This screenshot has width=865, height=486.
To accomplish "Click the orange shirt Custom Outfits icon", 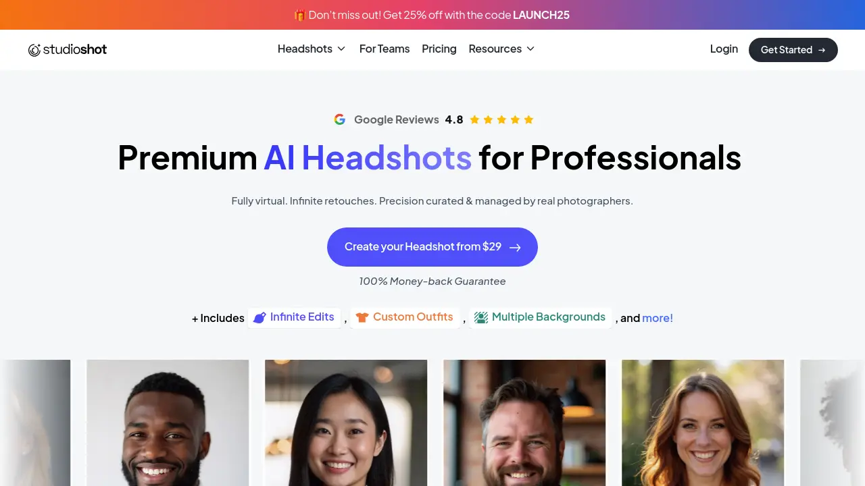I will pyautogui.click(x=362, y=317).
